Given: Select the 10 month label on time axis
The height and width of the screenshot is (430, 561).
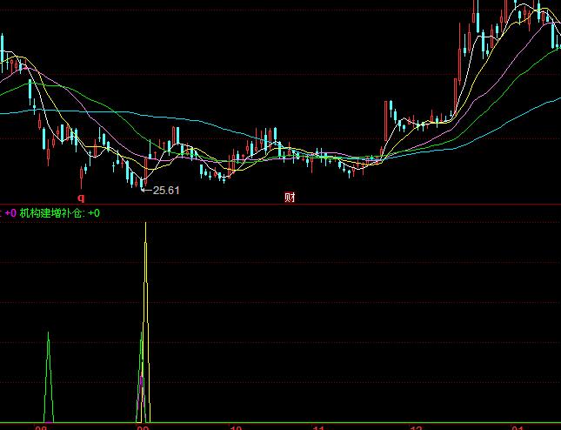Looking at the screenshot, I should click(x=235, y=427).
